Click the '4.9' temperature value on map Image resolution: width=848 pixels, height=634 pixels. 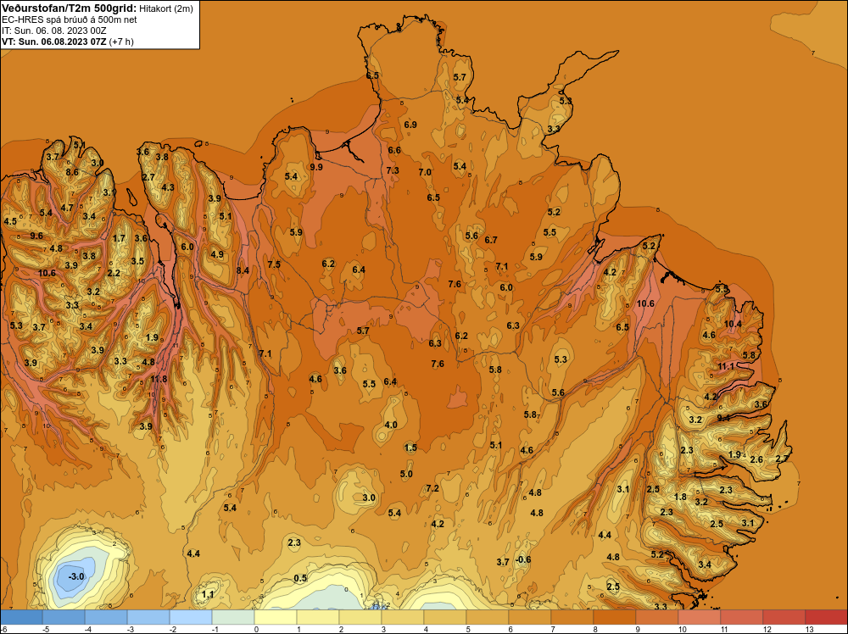click(217, 254)
